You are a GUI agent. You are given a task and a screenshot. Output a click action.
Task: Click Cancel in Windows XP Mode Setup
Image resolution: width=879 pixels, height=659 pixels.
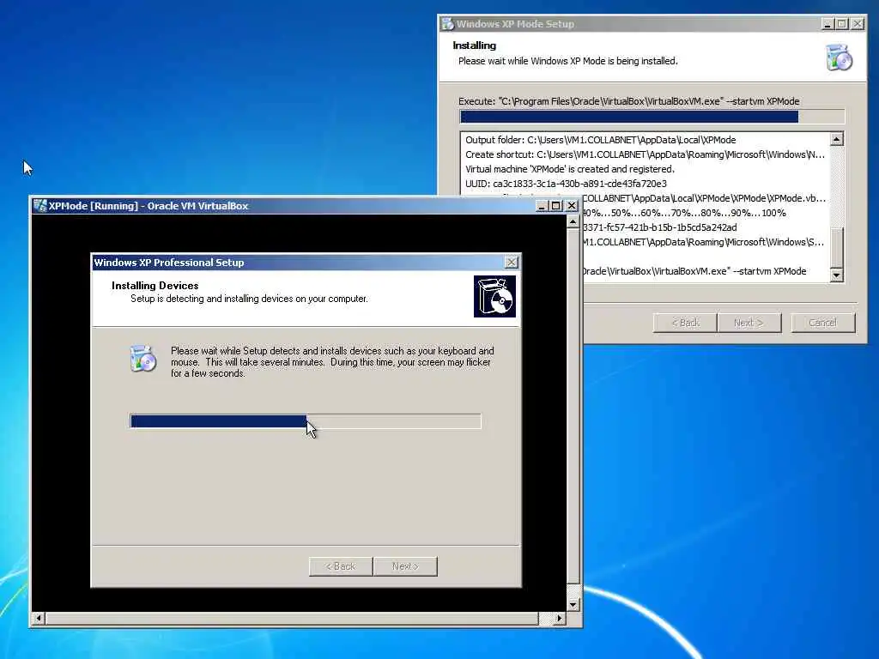pos(823,323)
